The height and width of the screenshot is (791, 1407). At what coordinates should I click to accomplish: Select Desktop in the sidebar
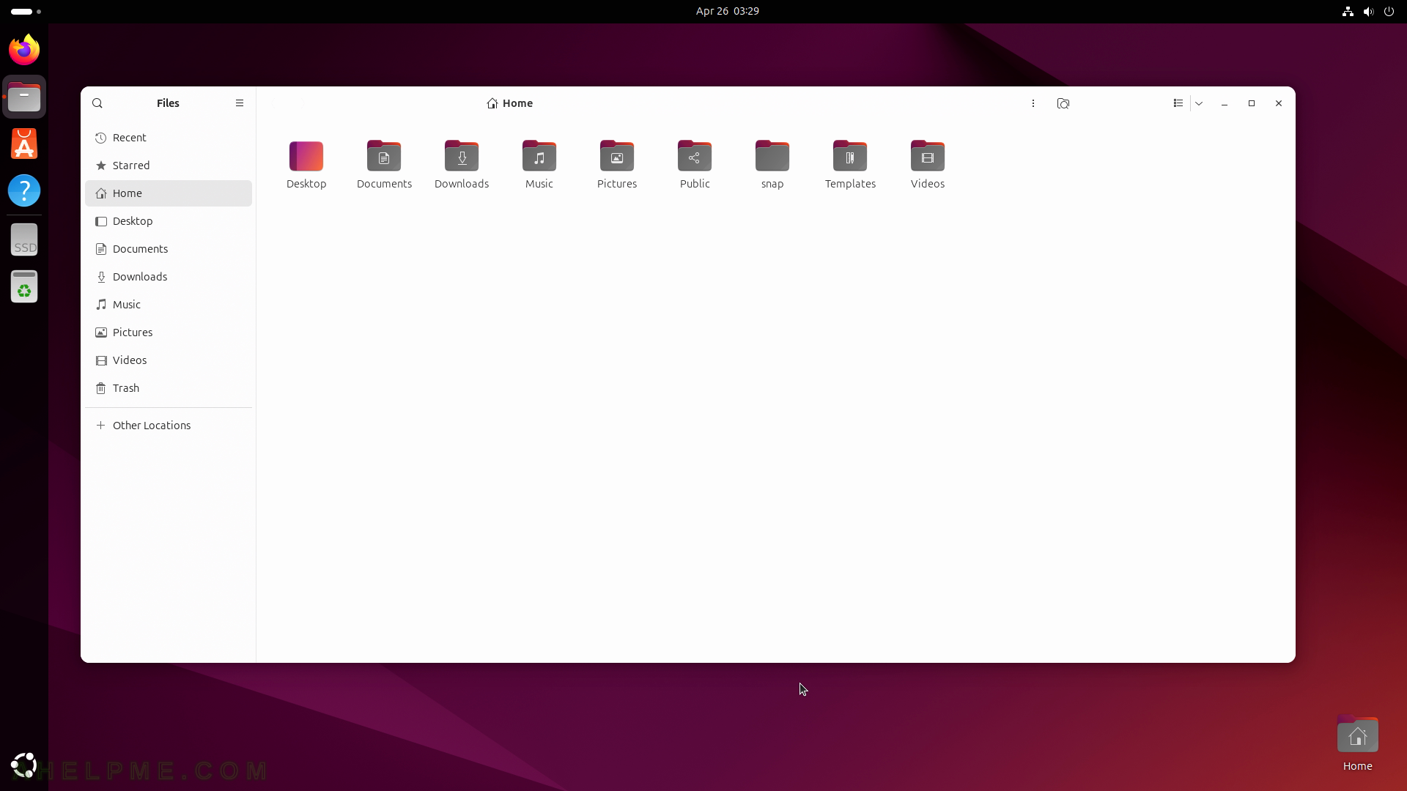click(x=169, y=221)
